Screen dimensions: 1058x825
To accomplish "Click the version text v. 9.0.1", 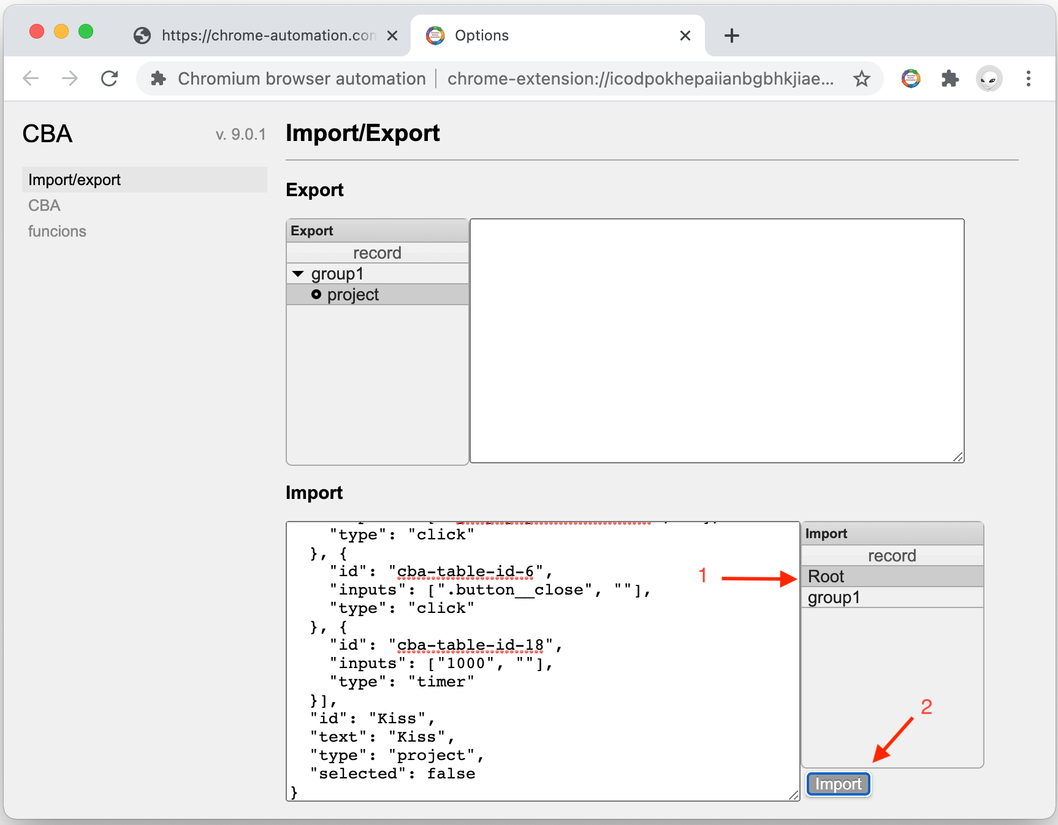I will [240, 134].
